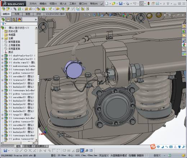The width and height of the screenshot is (187, 158).
Task: Open the DisplayManager color ball tab icon
Action: [x=19, y=20]
